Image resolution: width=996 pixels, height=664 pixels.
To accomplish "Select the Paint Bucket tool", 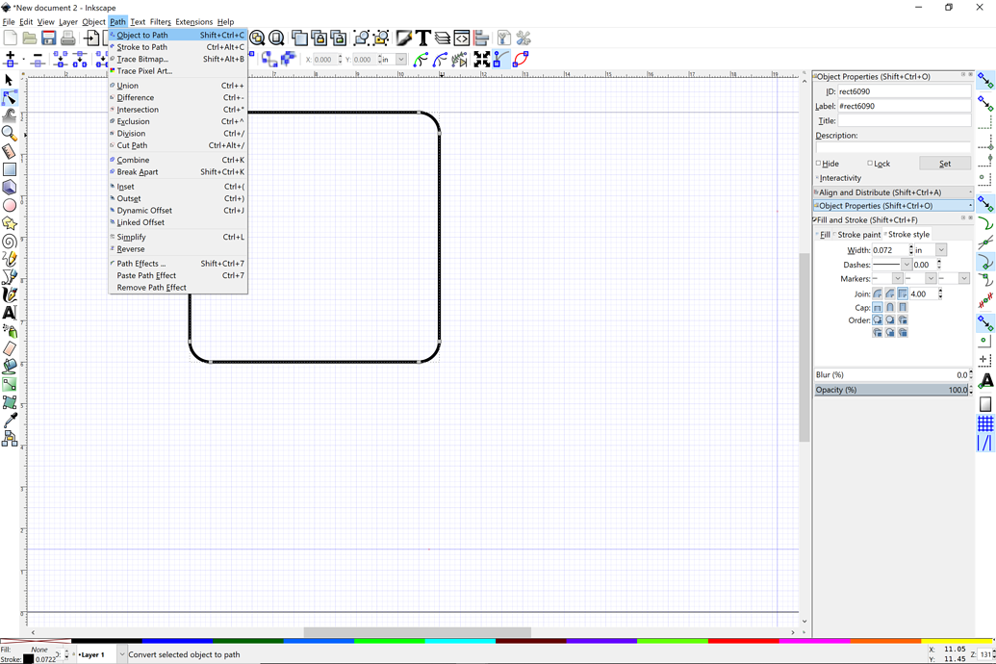I will coord(9,366).
